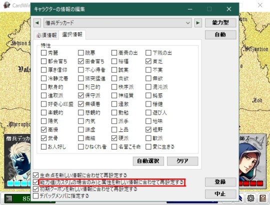Uncheck the 無頓着 trait checkbox

pos(81,104)
